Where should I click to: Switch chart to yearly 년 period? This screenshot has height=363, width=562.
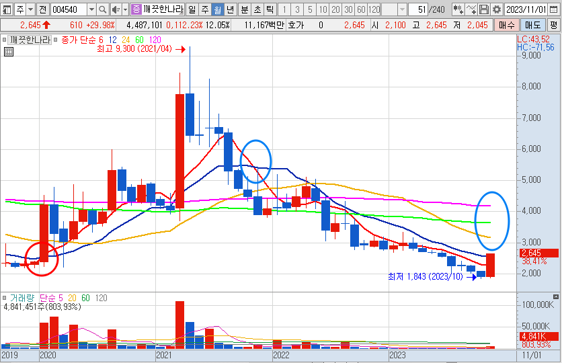tap(230, 9)
